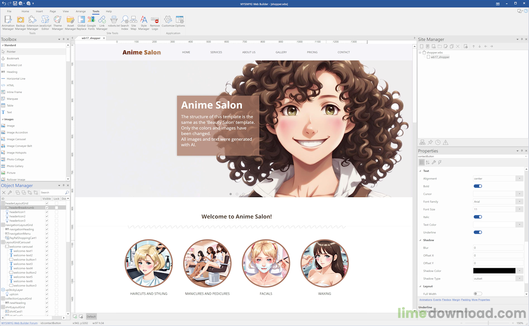
Task: Open the Animation Manager tool
Action: click(8, 21)
